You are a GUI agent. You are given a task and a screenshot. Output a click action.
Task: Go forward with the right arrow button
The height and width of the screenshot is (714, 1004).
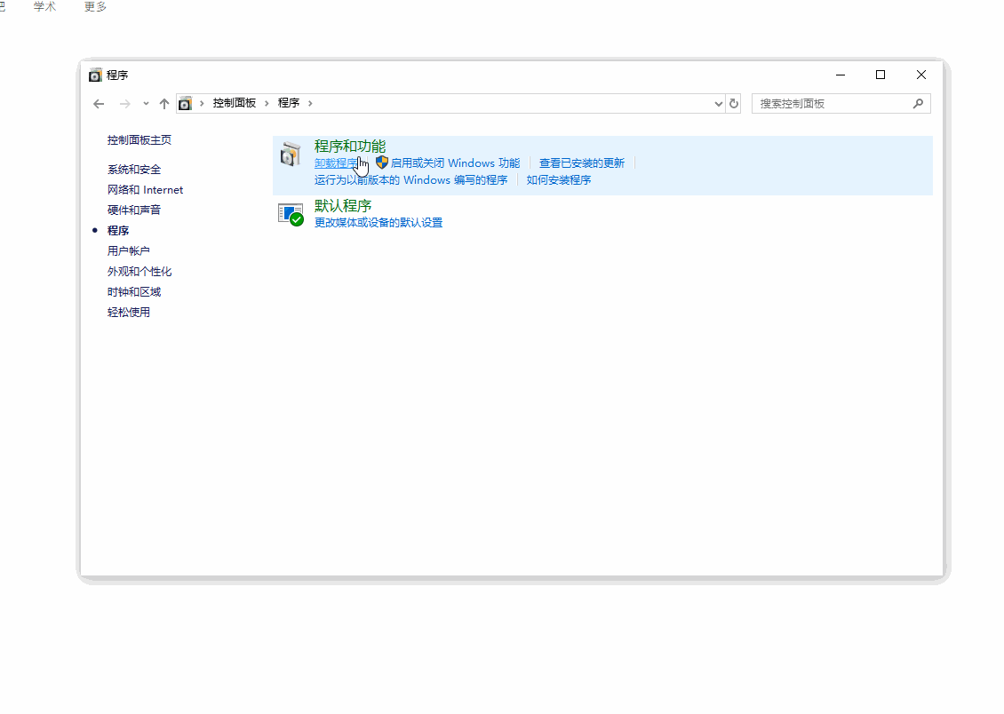(125, 104)
